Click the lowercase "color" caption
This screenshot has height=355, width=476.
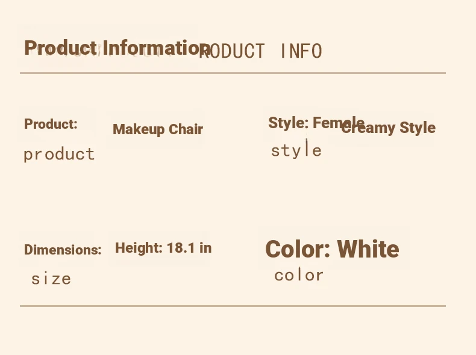[299, 276]
